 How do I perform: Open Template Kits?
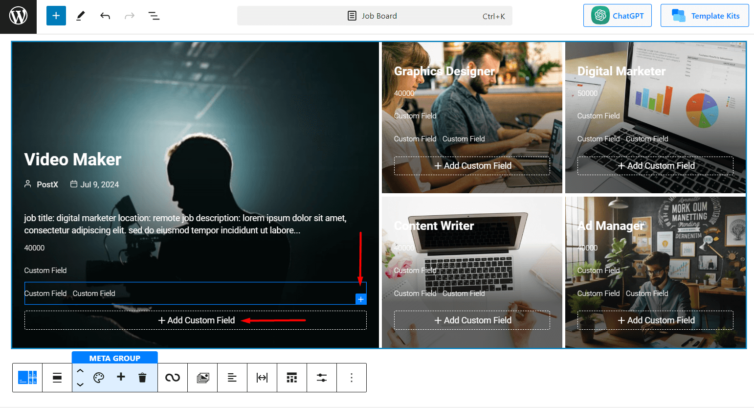(704, 16)
